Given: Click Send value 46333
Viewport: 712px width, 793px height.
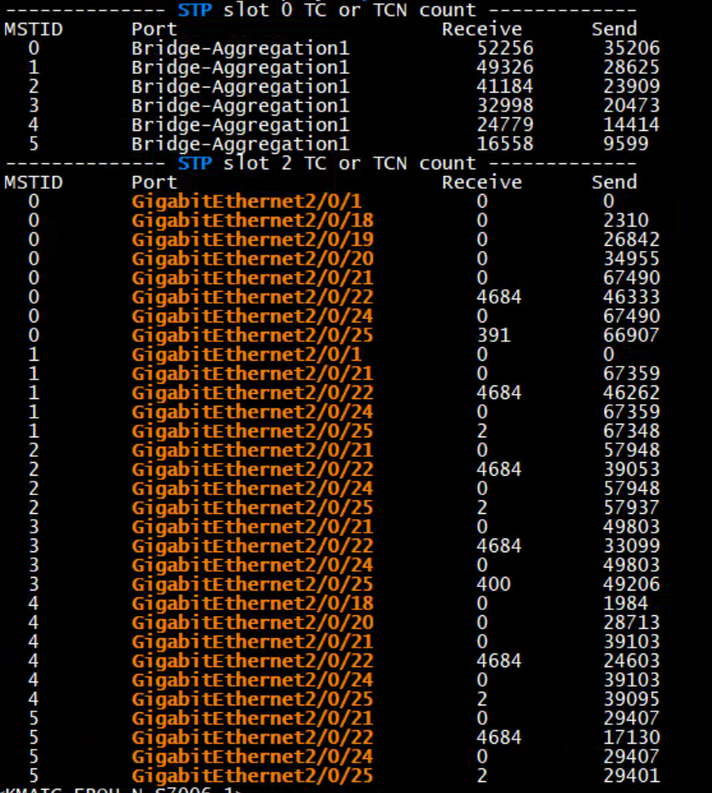Looking at the screenshot, I should click(631, 298).
